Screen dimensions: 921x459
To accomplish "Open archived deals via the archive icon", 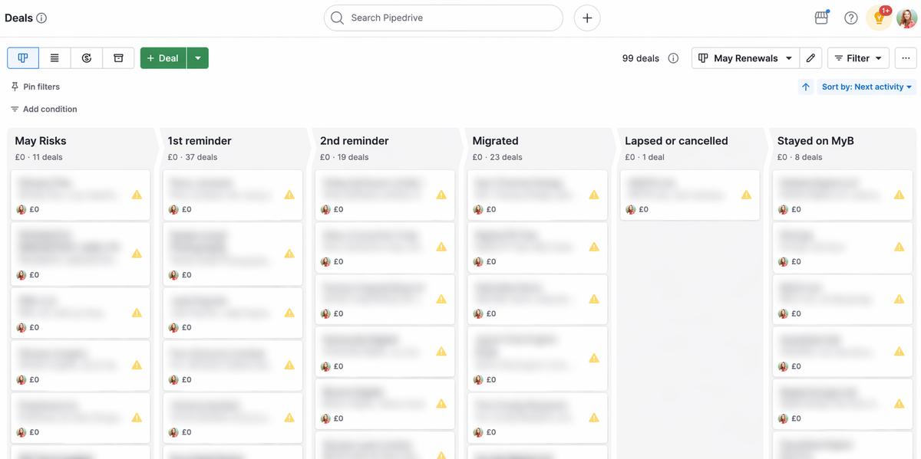I will [118, 57].
